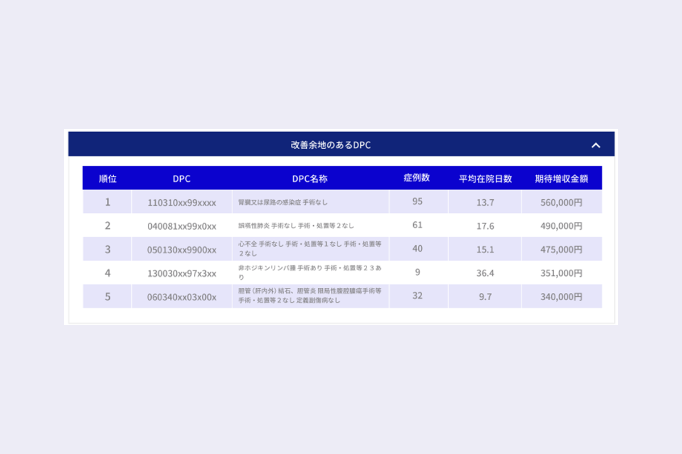Click the amount 475,000円

[562, 250]
